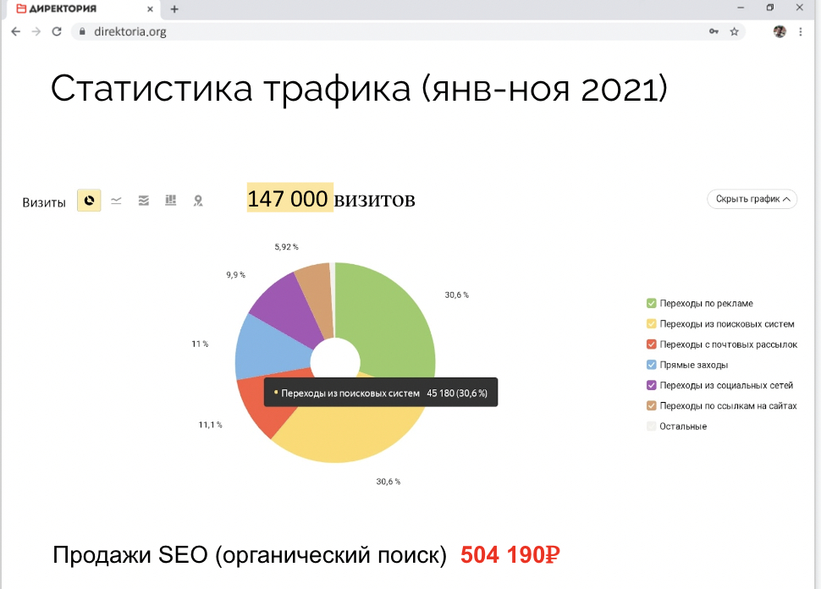821x589 pixels.
Task: Go forward in browser history
Action: pyautogui.click(x=36, y=31)
